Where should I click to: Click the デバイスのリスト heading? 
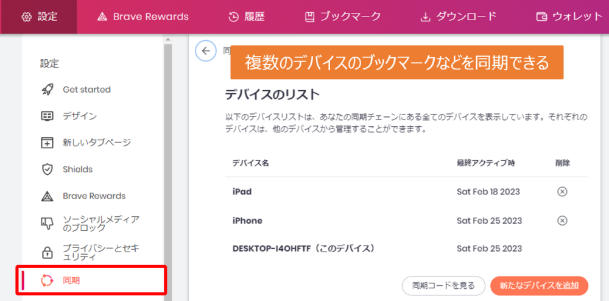272,94
